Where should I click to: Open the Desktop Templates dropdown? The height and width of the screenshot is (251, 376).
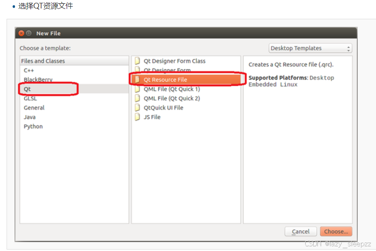point(310,48)
